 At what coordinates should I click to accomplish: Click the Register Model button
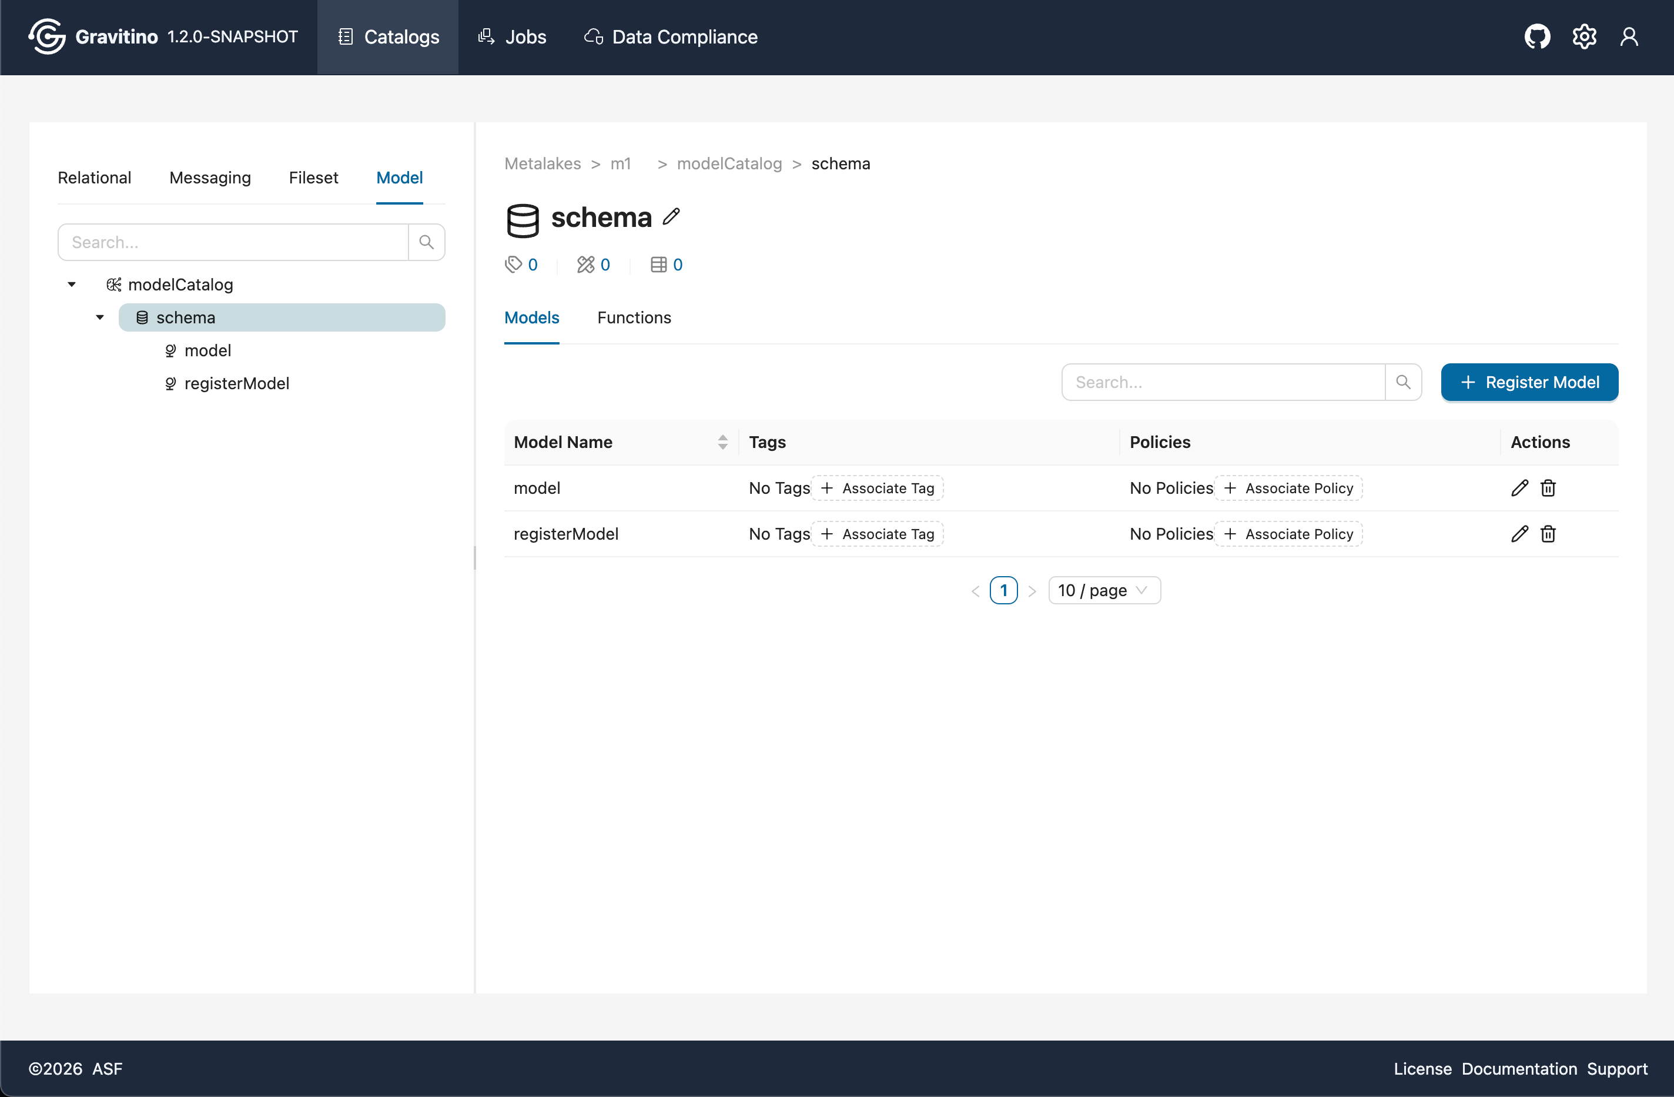[x=1529, y=382]
